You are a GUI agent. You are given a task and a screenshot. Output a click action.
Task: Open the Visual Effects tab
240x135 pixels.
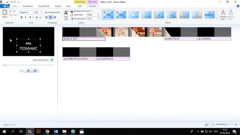tap(44, 6)
